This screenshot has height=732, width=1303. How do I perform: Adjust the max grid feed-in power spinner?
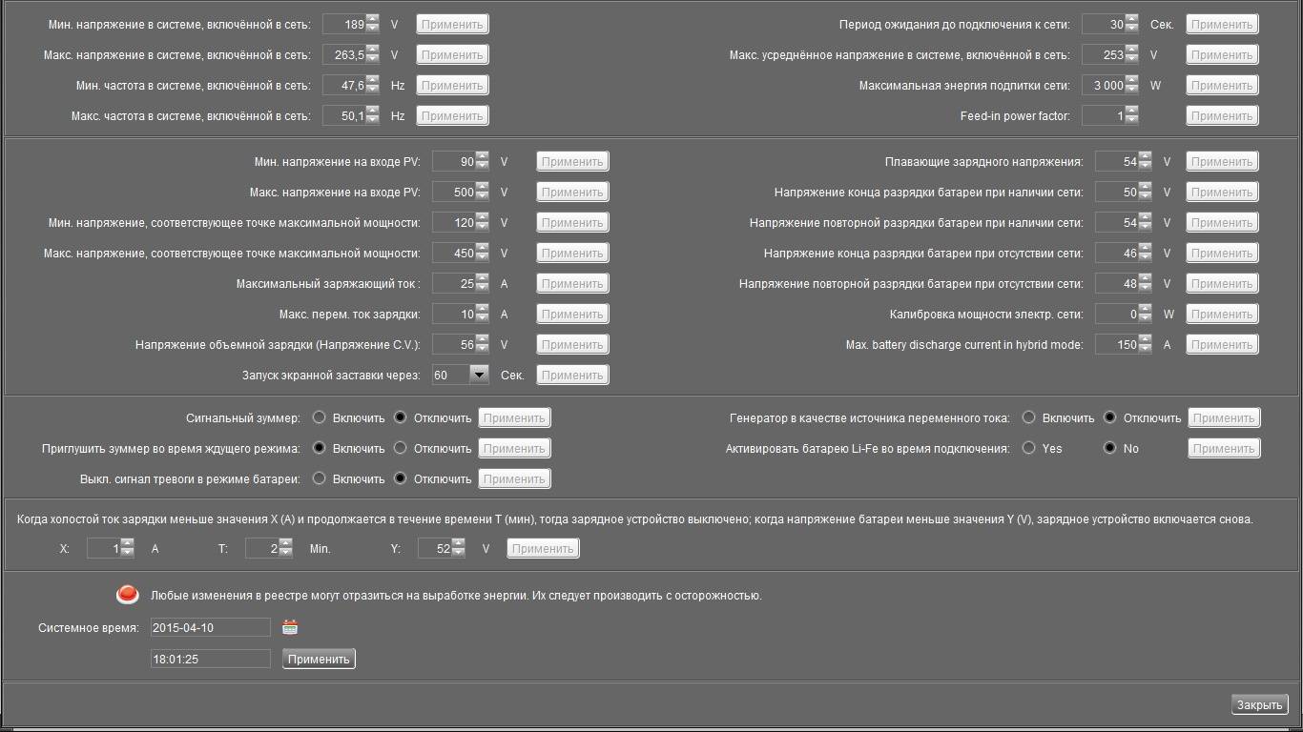click(1132, 86)
